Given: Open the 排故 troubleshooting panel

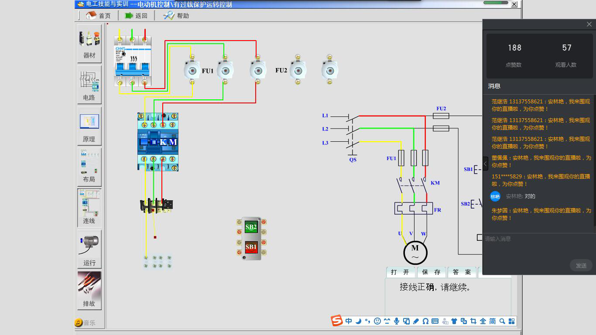Looking at the screenshot, I should point(89,291).
